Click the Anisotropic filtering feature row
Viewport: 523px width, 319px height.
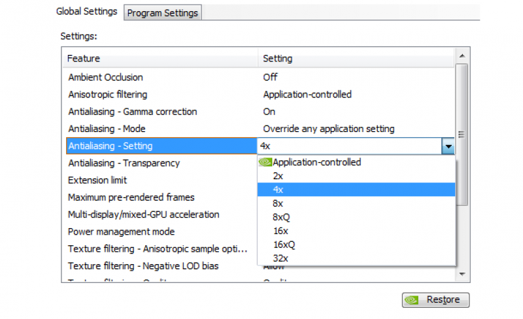(107, 94)
